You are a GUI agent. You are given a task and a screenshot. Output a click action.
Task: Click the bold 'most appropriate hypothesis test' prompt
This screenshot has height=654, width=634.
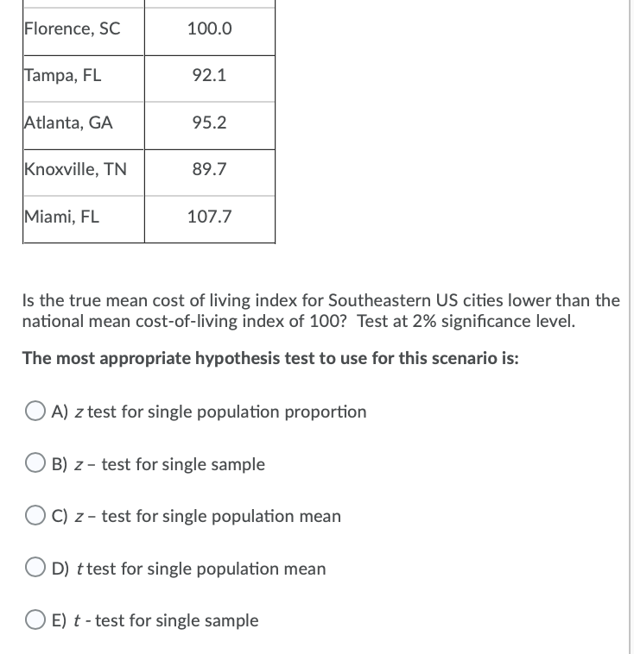coord(270,358)
